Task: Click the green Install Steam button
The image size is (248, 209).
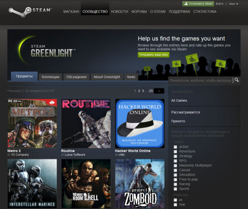Action: pos(198,4)
